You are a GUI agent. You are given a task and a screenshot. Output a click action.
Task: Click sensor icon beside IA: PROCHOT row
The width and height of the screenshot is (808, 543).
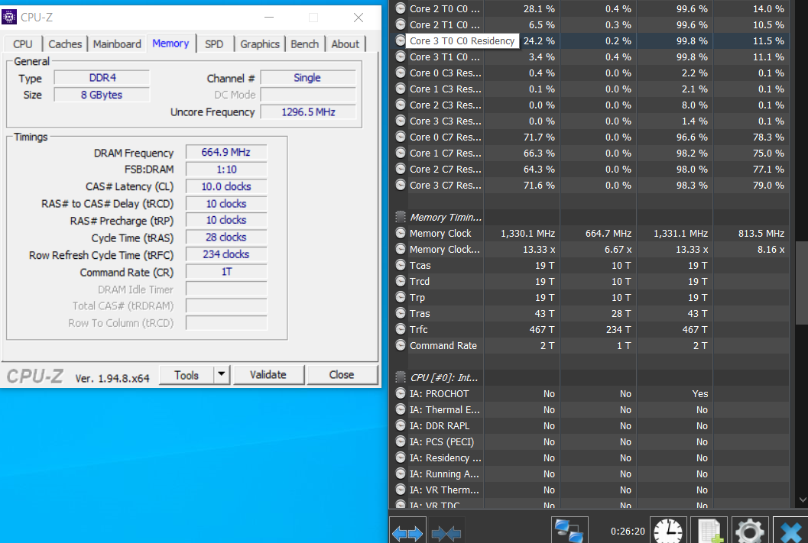coord(401,394)
